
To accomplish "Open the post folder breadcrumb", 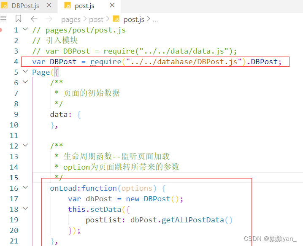I will point(96,19).
